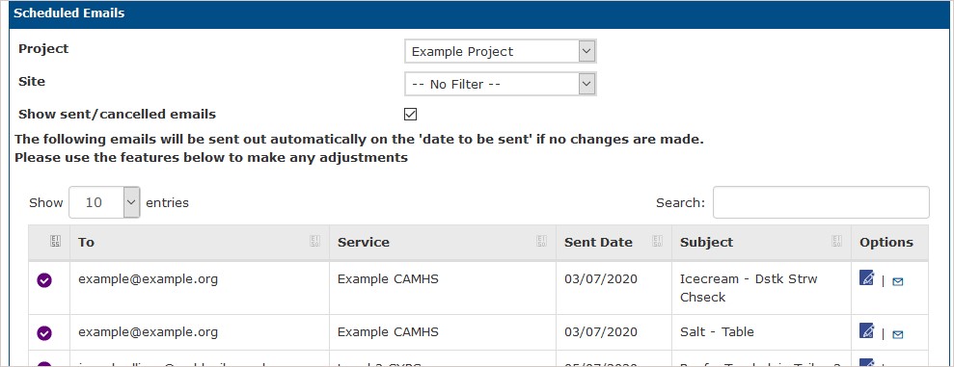Screen dimensions: 954x367
Task: Click sort icon in status column header
Action: coord(55,241)
